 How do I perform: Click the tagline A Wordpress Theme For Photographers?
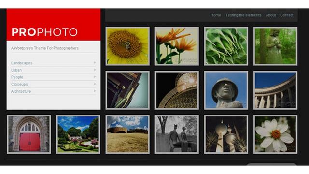[45, 48]
